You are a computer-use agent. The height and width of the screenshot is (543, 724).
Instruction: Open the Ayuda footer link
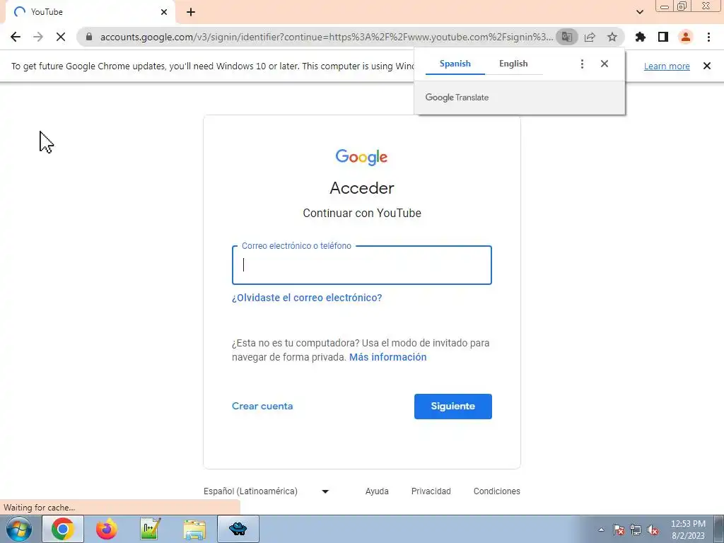pyautogui.click(x=377, y=491)
